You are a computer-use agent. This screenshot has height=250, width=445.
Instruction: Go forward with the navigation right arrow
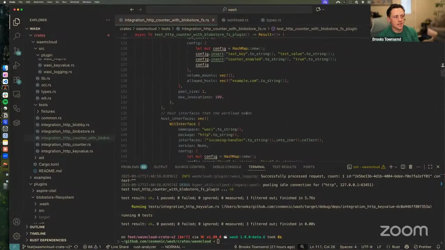(140, 10)
